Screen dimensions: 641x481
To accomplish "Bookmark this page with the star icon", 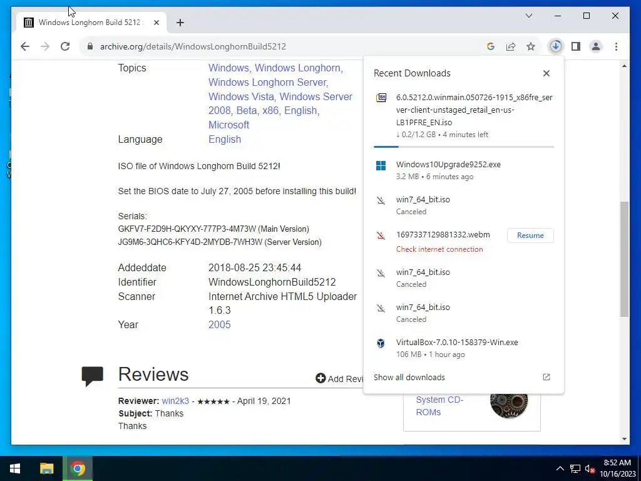I will pos(531,46).
